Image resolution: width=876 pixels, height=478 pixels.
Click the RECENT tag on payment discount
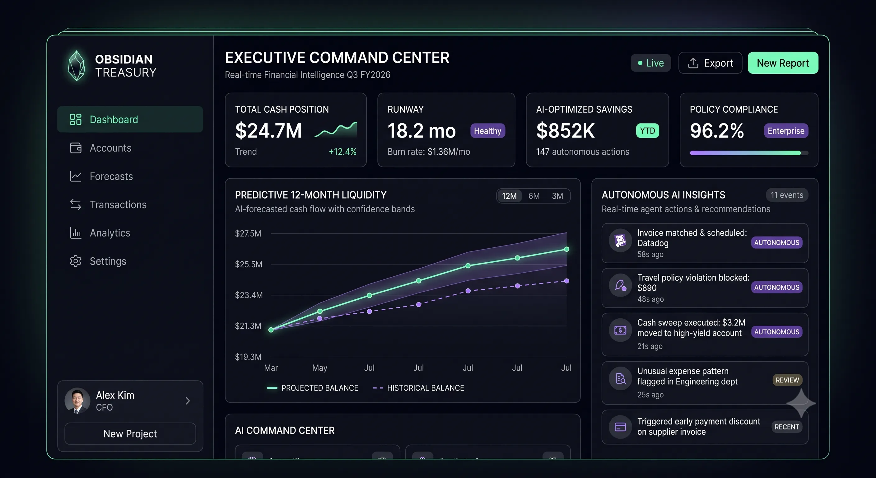click(x=786, y=427)
